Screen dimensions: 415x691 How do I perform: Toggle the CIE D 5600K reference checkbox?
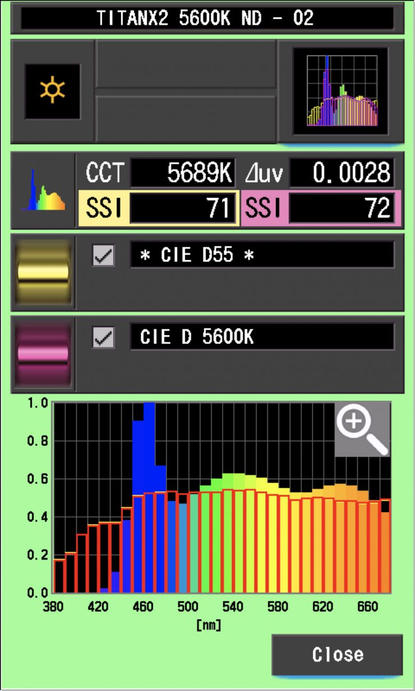point(103,338)
